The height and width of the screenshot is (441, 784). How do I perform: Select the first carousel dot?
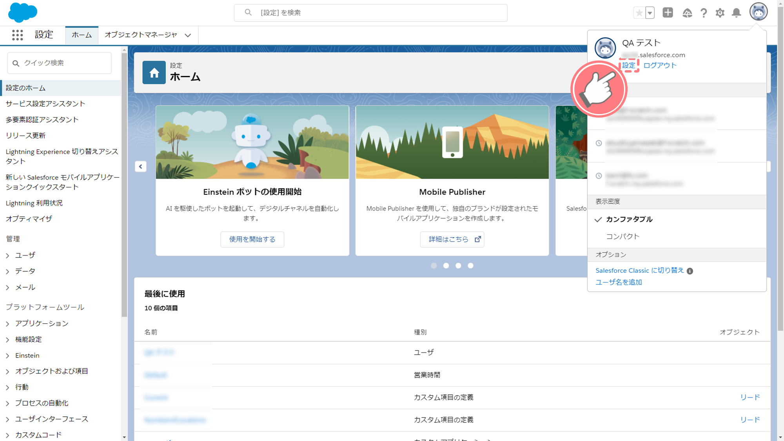click(434, 266)
